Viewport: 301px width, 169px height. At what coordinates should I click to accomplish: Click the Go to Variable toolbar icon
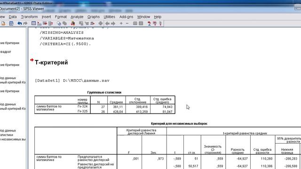tap(45, 23)
